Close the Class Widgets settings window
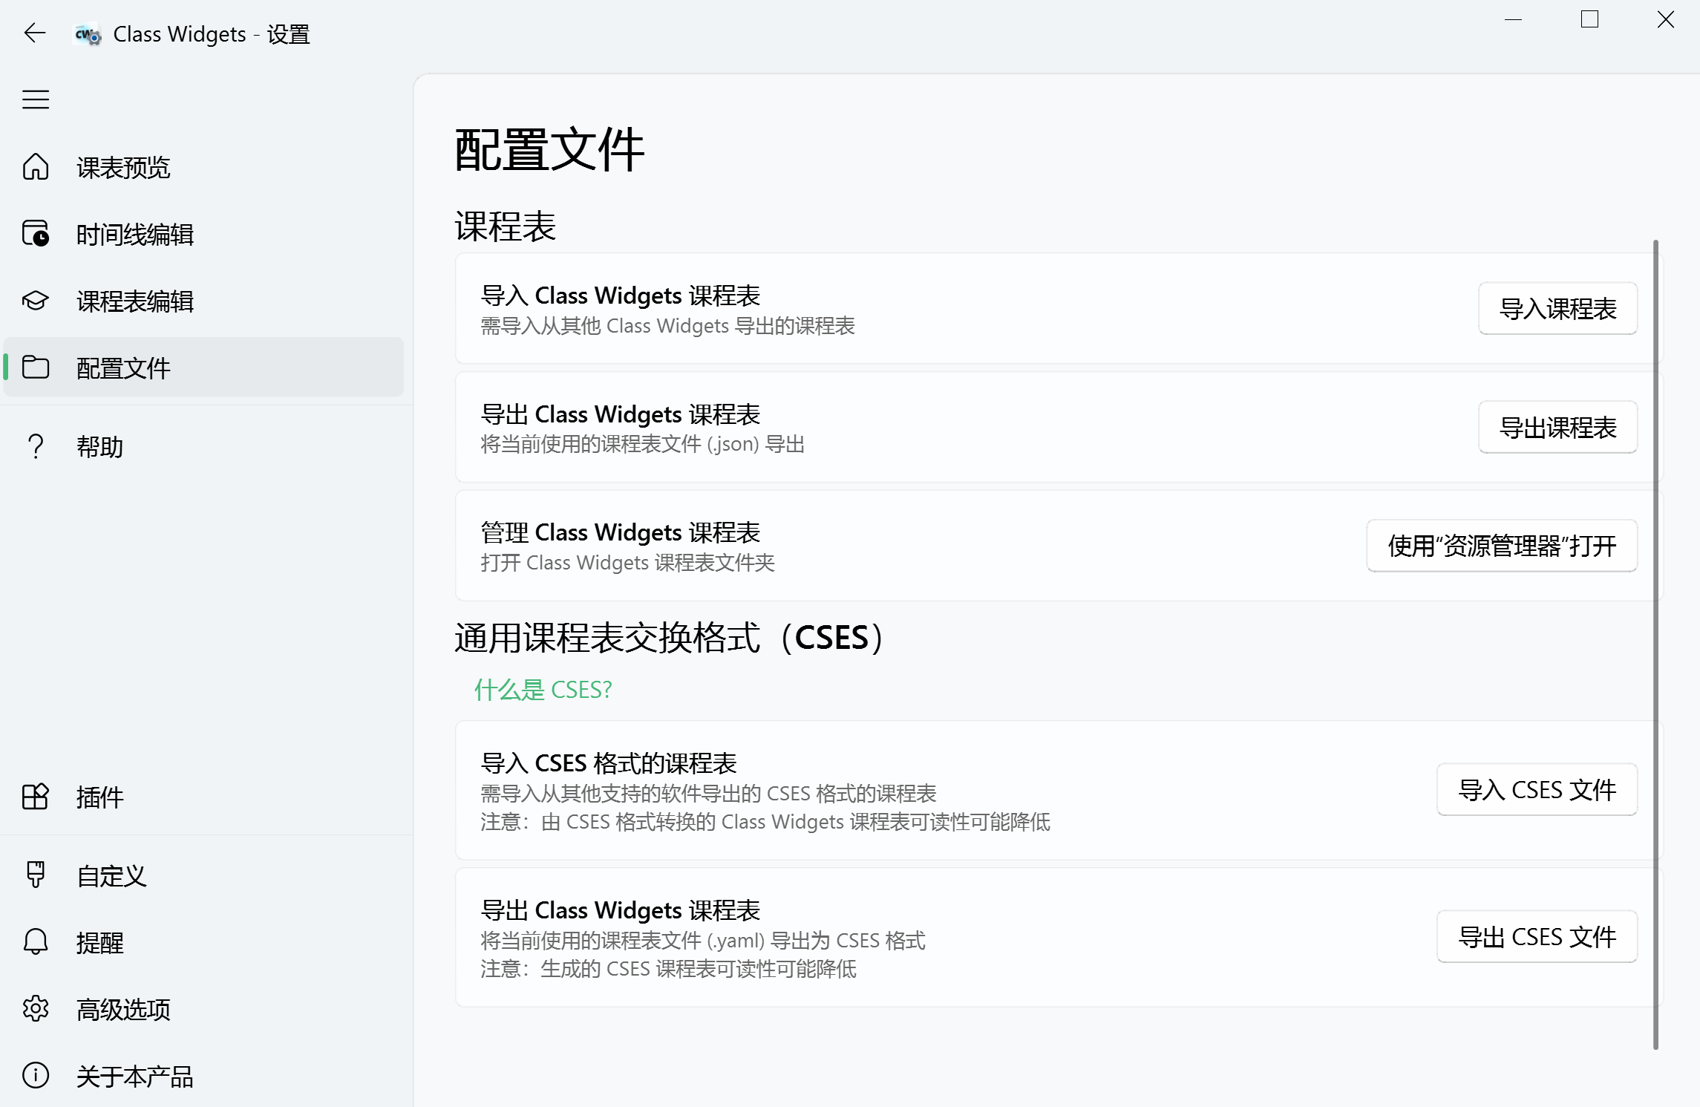This screenshot has height=1107, width=1700. 1666,20
